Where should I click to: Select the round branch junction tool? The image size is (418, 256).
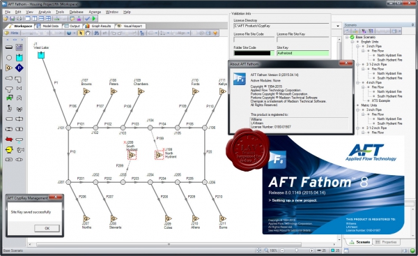click(9, 58)
